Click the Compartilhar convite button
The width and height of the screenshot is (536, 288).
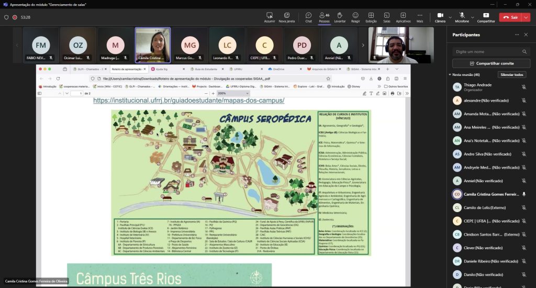pyautogui.click(x=491, y=63)
